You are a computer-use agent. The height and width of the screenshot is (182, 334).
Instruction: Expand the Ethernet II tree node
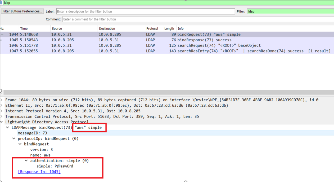coord(2,106)
